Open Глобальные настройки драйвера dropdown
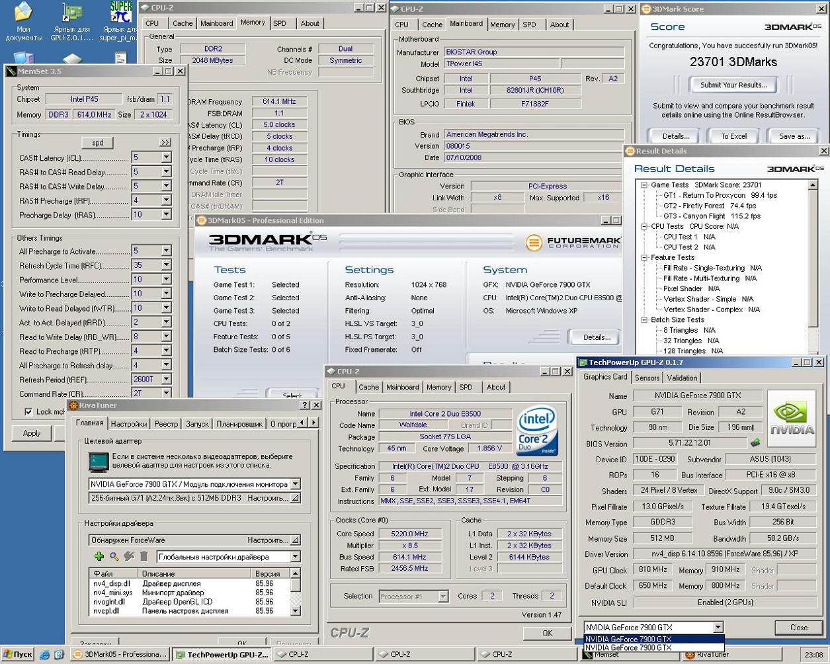The width and height of the screenshot is (830, 664). pyautogui.click(x=295, y=557)
